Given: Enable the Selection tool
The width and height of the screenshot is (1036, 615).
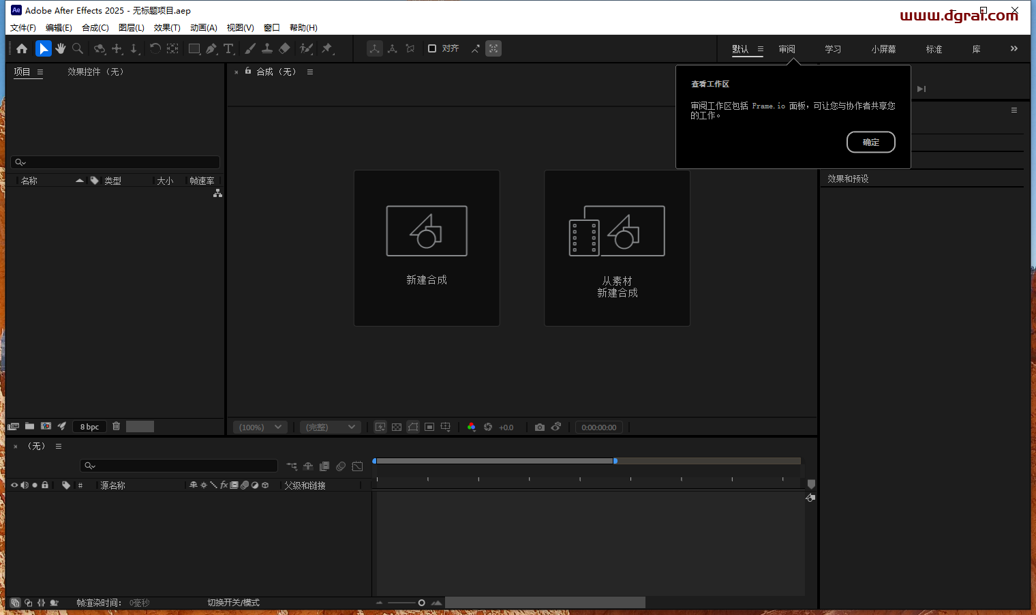Looking at the screenshot, I should coord(44,48).
